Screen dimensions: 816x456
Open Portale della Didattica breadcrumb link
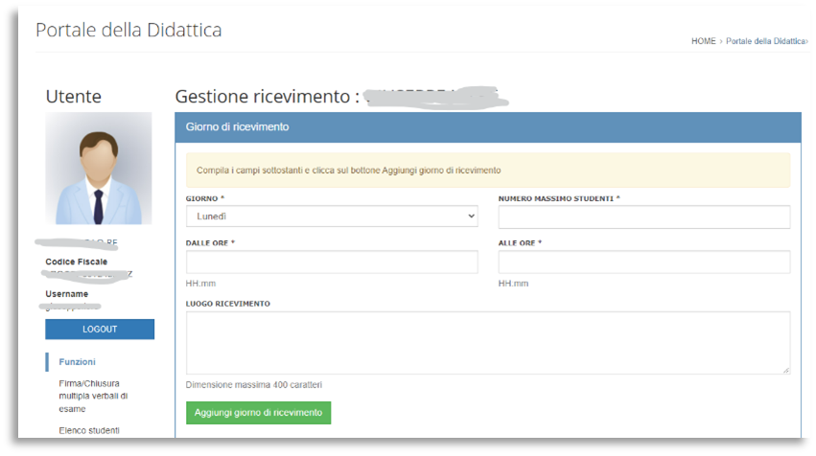click(766, 41)
